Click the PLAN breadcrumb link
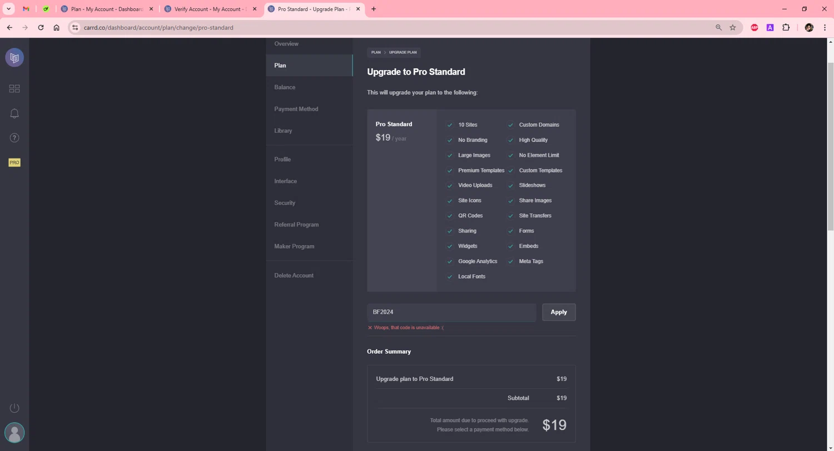 (x=376, y=52)
